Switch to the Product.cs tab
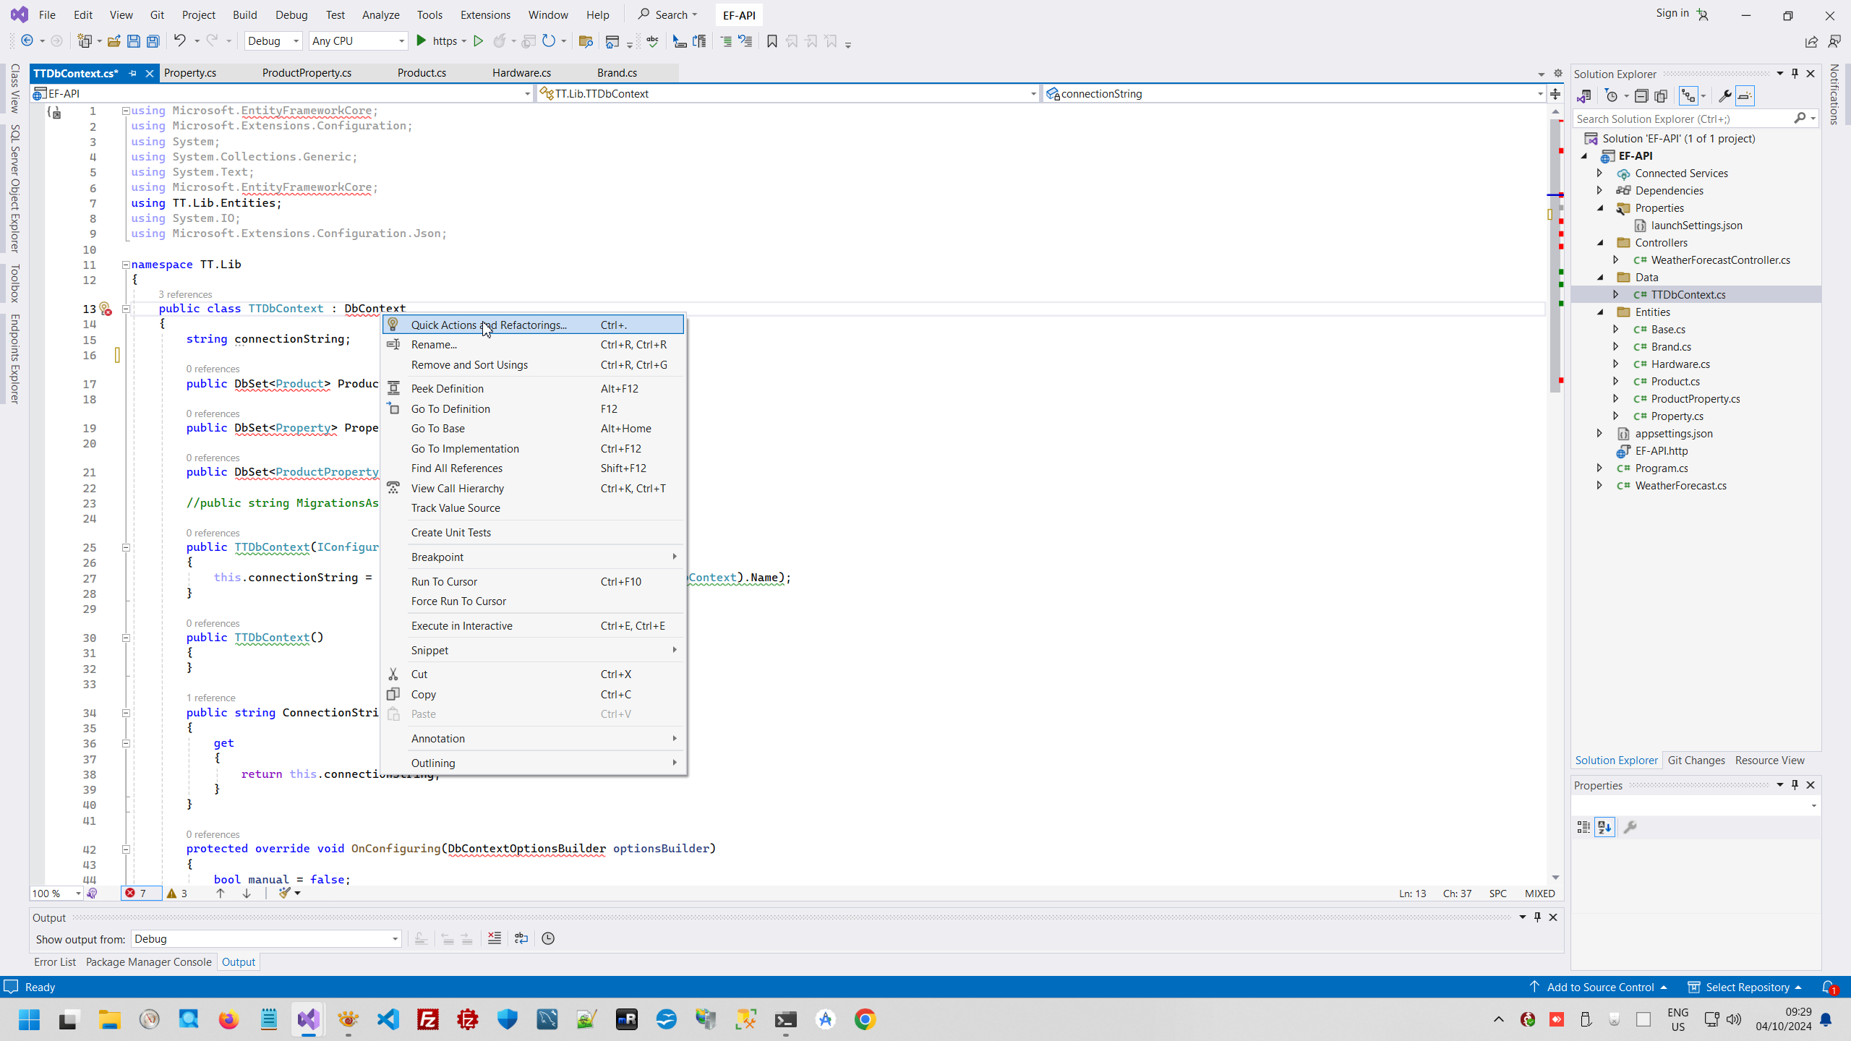Image resolution: width=1851 pixels, height=1041 pixels. (x=422, y=73)
